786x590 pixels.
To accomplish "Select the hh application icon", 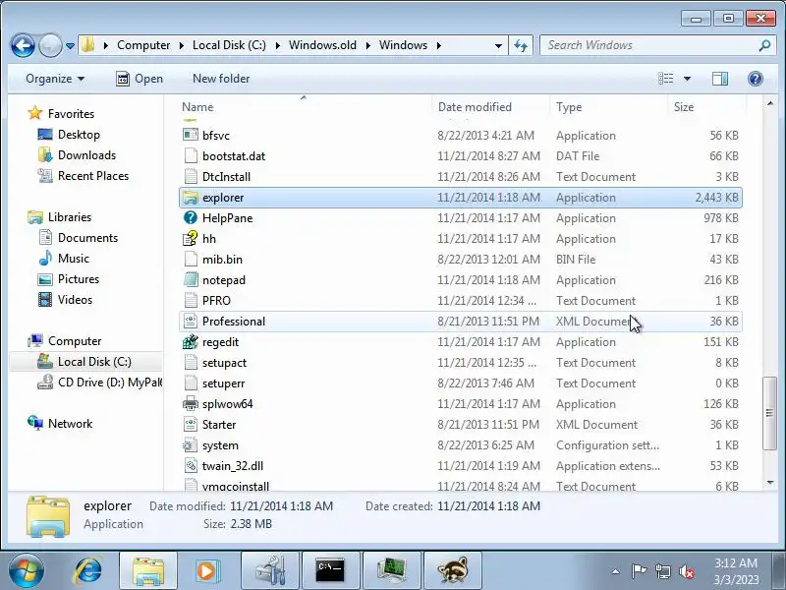I will coord(190,238).
